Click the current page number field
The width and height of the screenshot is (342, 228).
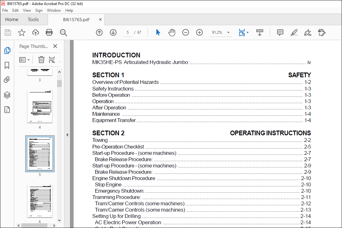pyautogui.click(x=128, y=32)
